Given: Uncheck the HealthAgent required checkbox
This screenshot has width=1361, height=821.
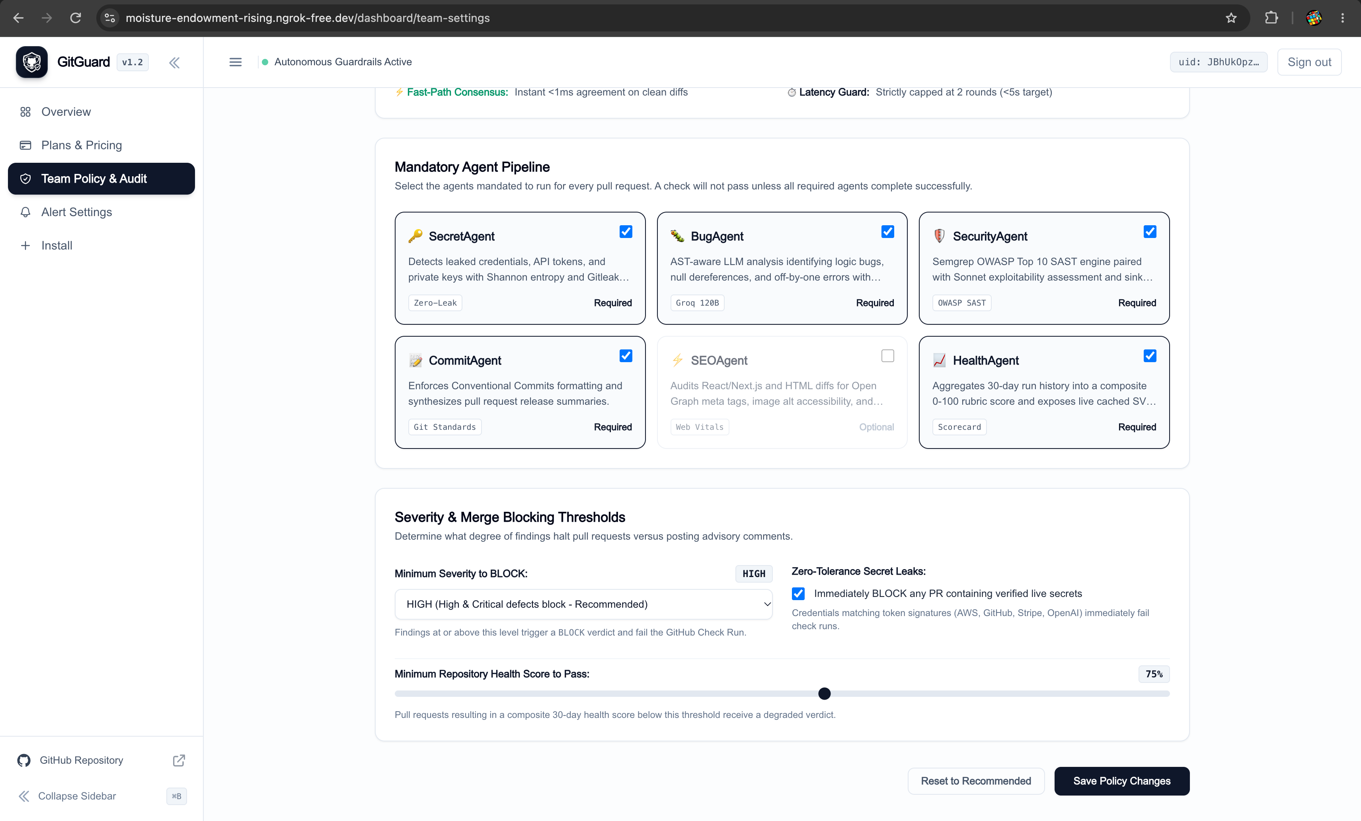Looking at the screenshot, I should [x=1150, y=356].
